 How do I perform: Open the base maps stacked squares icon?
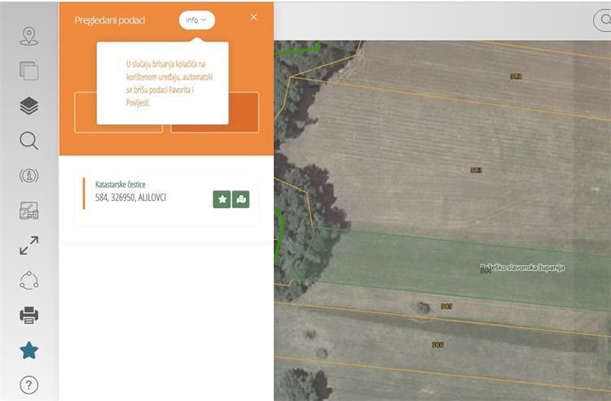(29, 71)
